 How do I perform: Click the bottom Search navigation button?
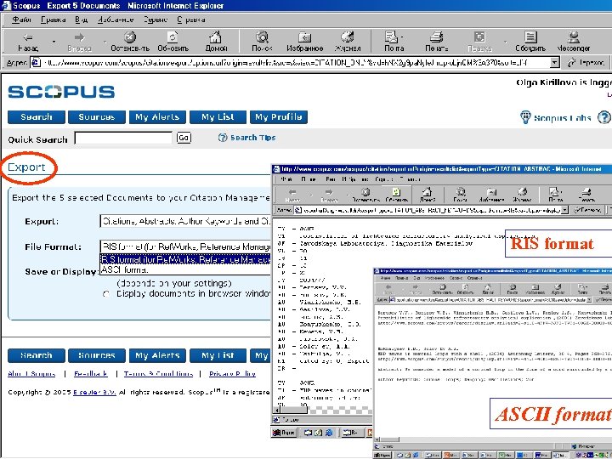(37, 355)
